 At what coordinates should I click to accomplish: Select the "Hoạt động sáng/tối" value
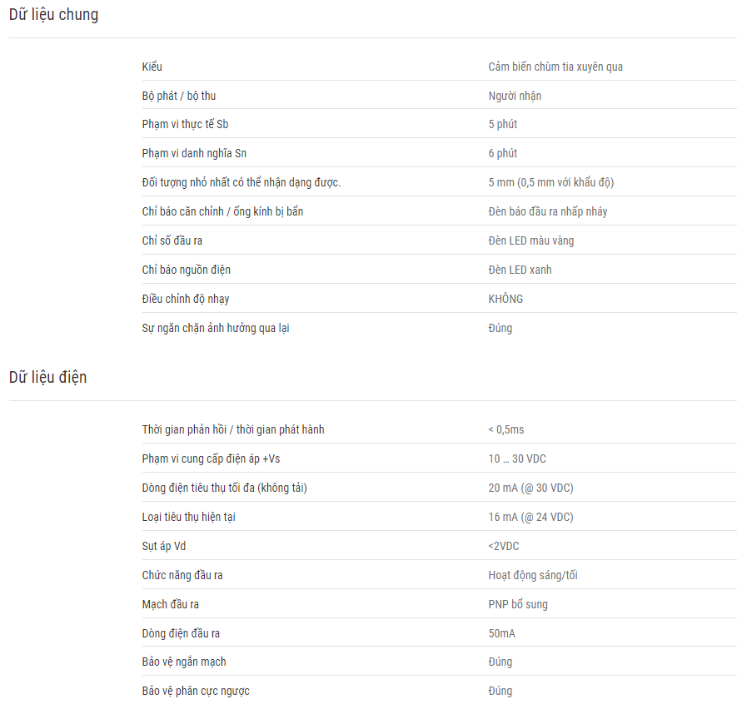click(x=533, y=575)
